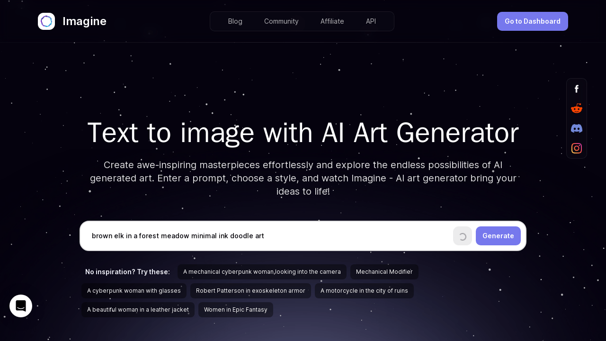The height and width of the screenshot is (341, 606).
Task: Use the cyberpunk woman with glasses prompt
Action: click(x=134, y=291)
